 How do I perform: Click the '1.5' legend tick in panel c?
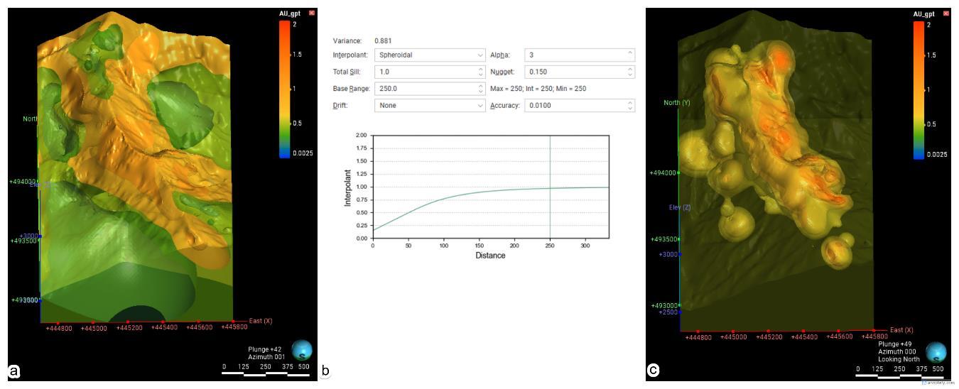(931, 55)
